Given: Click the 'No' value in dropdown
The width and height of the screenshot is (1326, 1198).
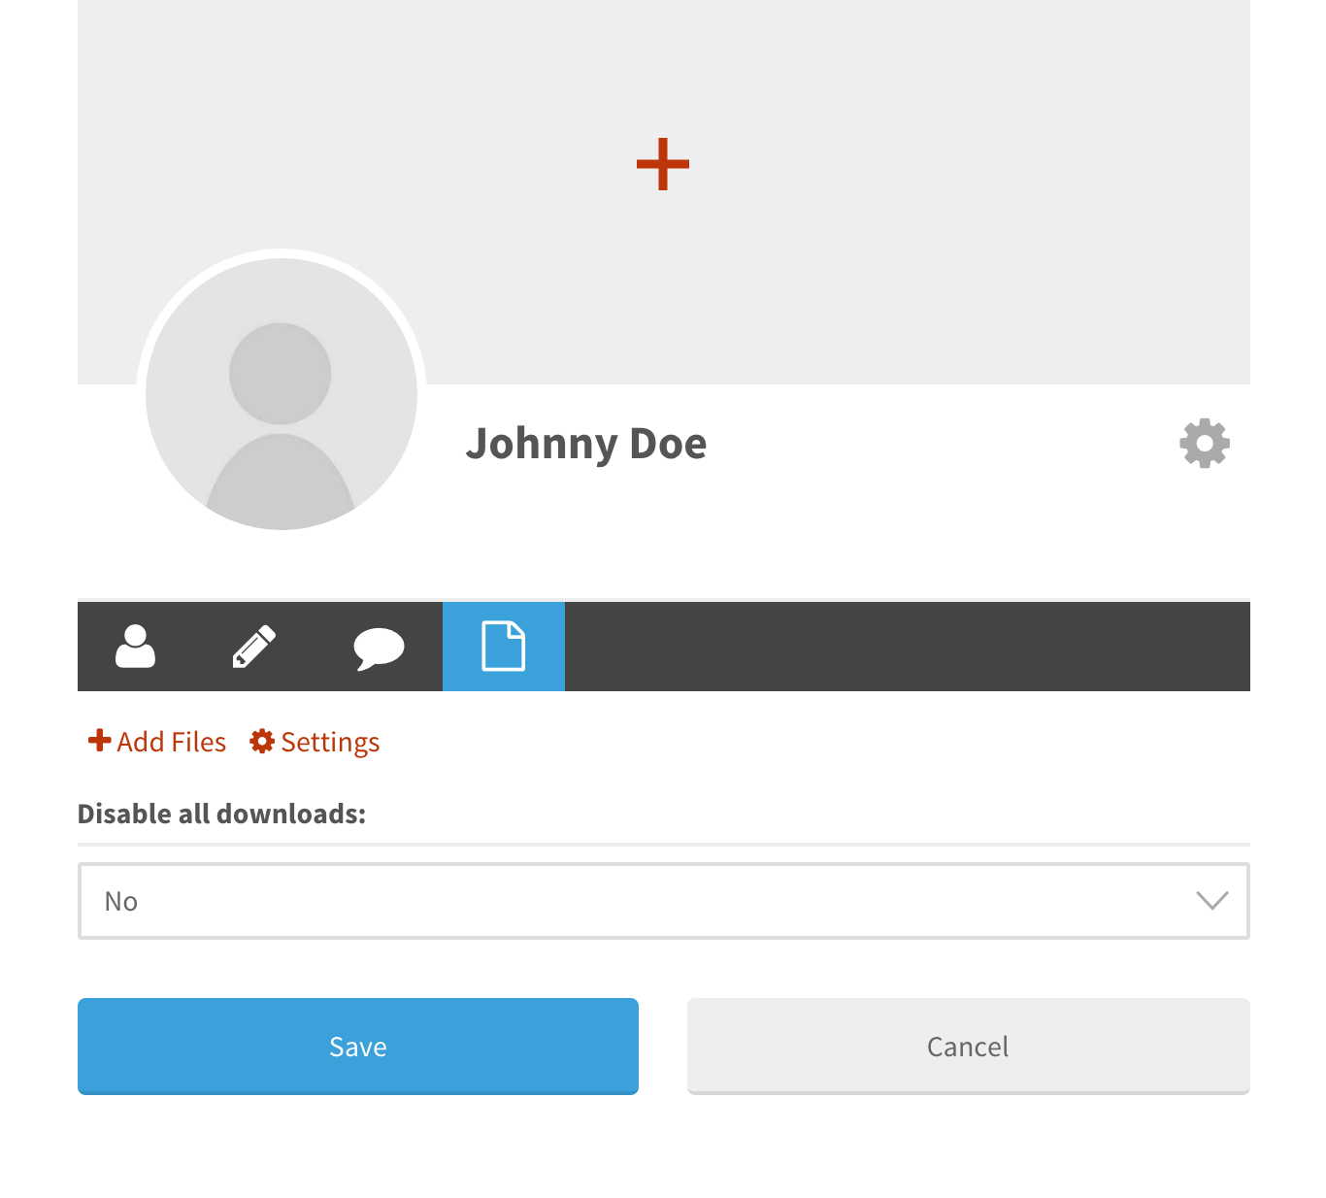Looking at the screenshot, I should 121,902.
